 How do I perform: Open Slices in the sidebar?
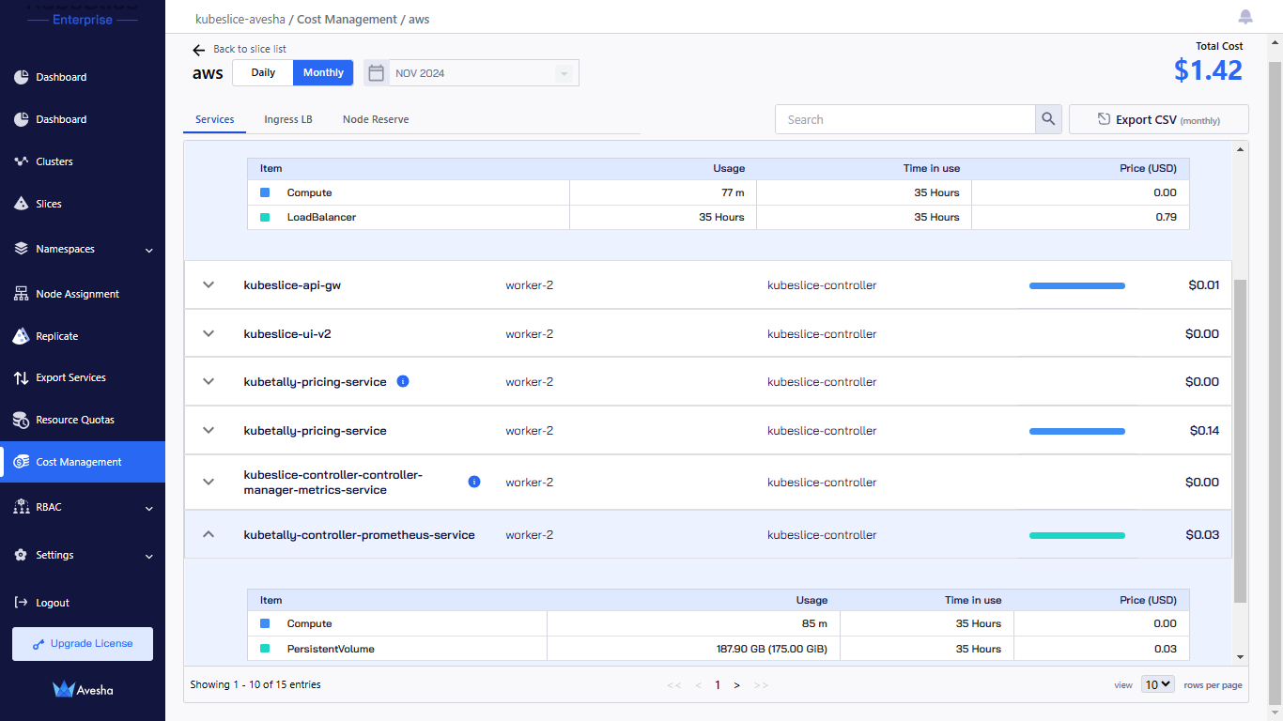pos(49,204)
